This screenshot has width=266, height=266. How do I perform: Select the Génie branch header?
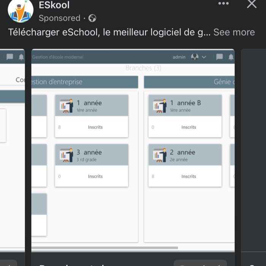tap(189, 82)
